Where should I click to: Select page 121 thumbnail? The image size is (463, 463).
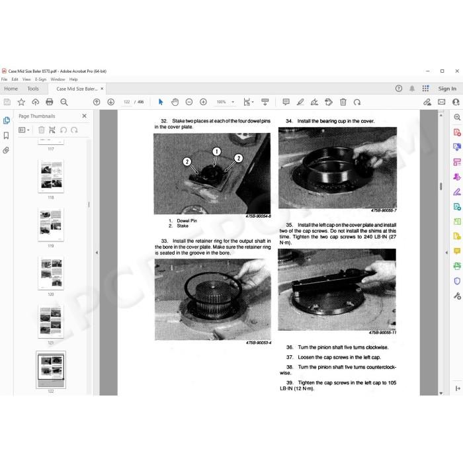[x=51, y=321]
